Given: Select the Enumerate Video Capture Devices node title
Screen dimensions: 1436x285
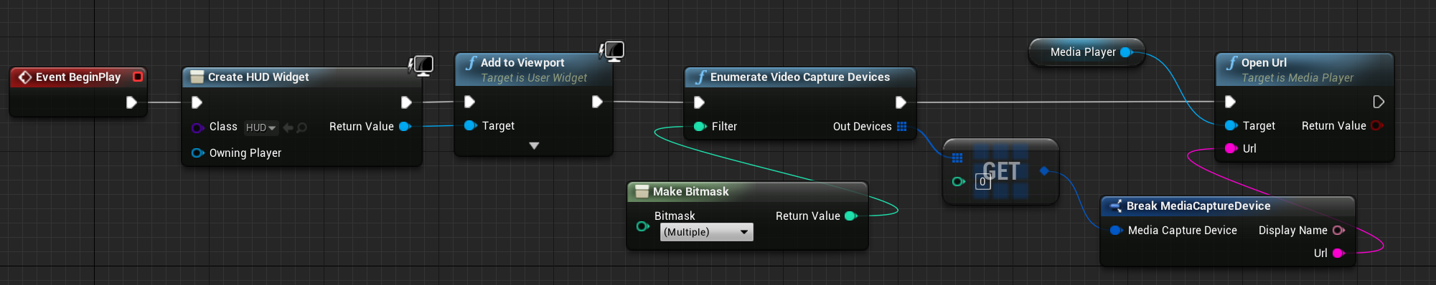Looking at the screenshot, I should click(x=800, y=77).
